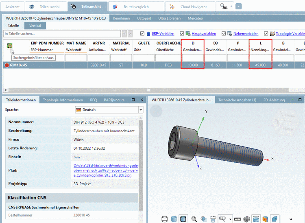Click next search result arrow button
Screen dimensions: 305x223
point(130,34)
